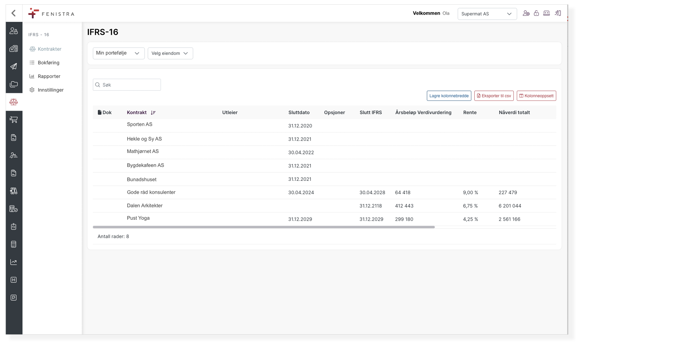Click the Dok document column header
This screenshot has width=685, height=342.
click(x=104, y=112)
